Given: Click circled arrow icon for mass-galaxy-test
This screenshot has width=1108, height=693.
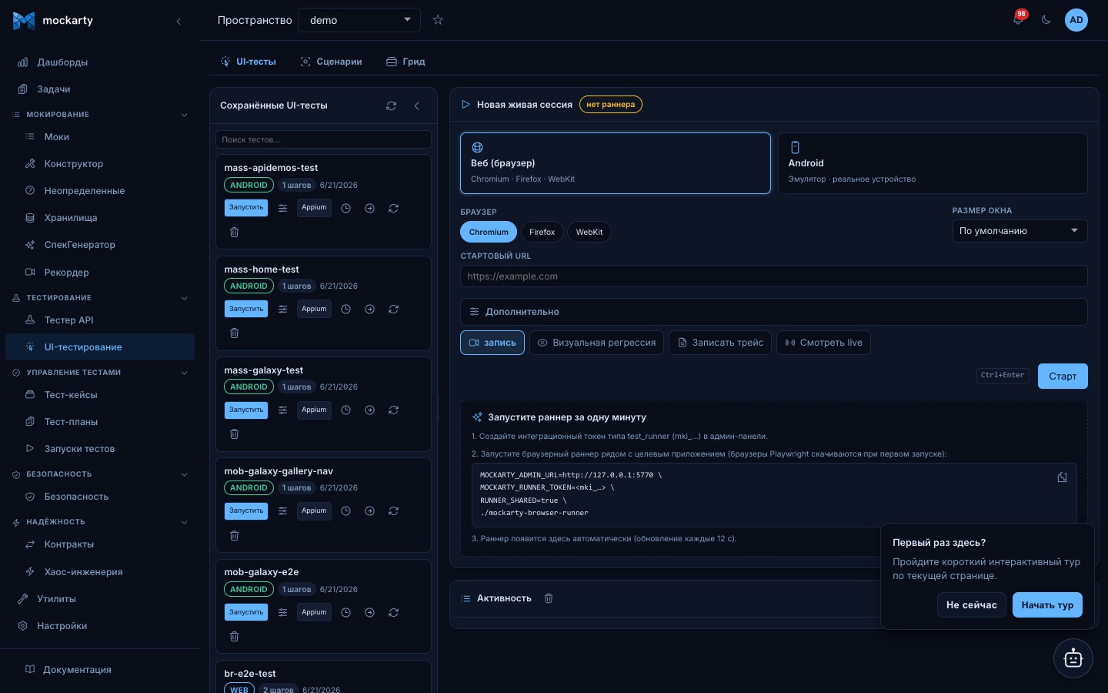Looking at the screenshot, I should point(369,410).
